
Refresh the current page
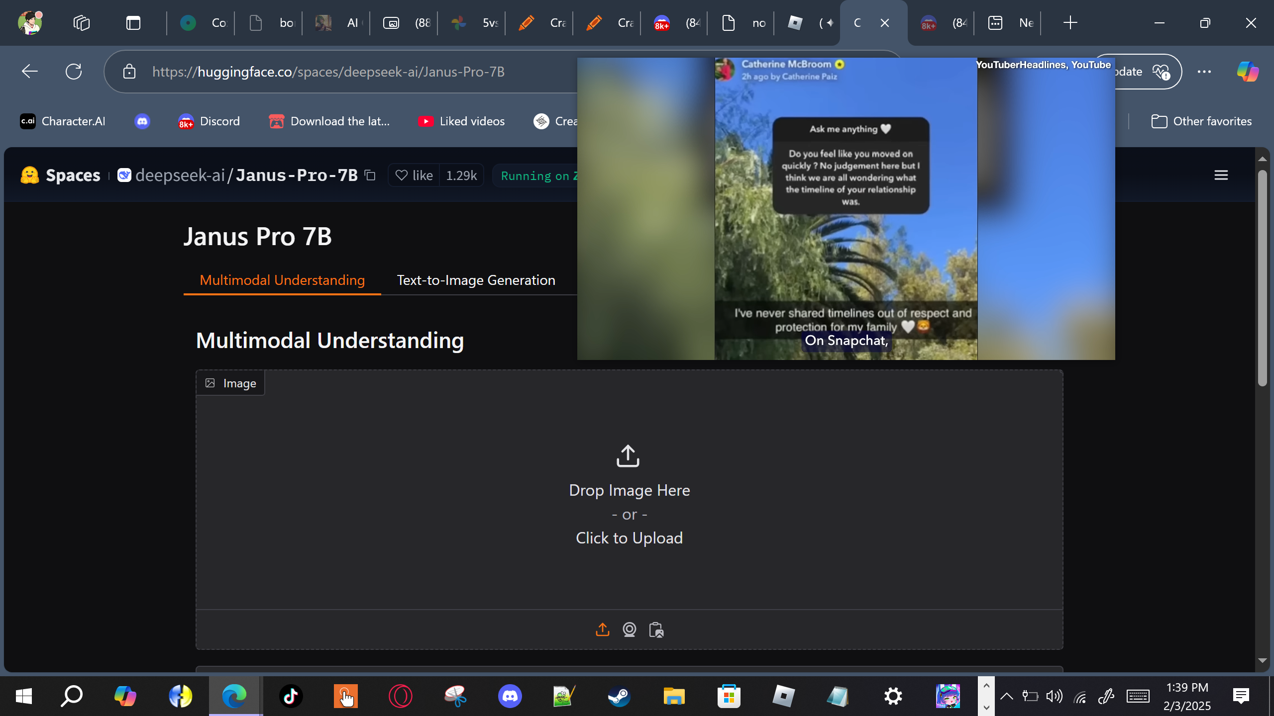tap(74, 72)
